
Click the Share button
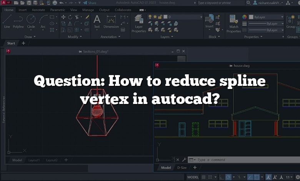(90, 3)
